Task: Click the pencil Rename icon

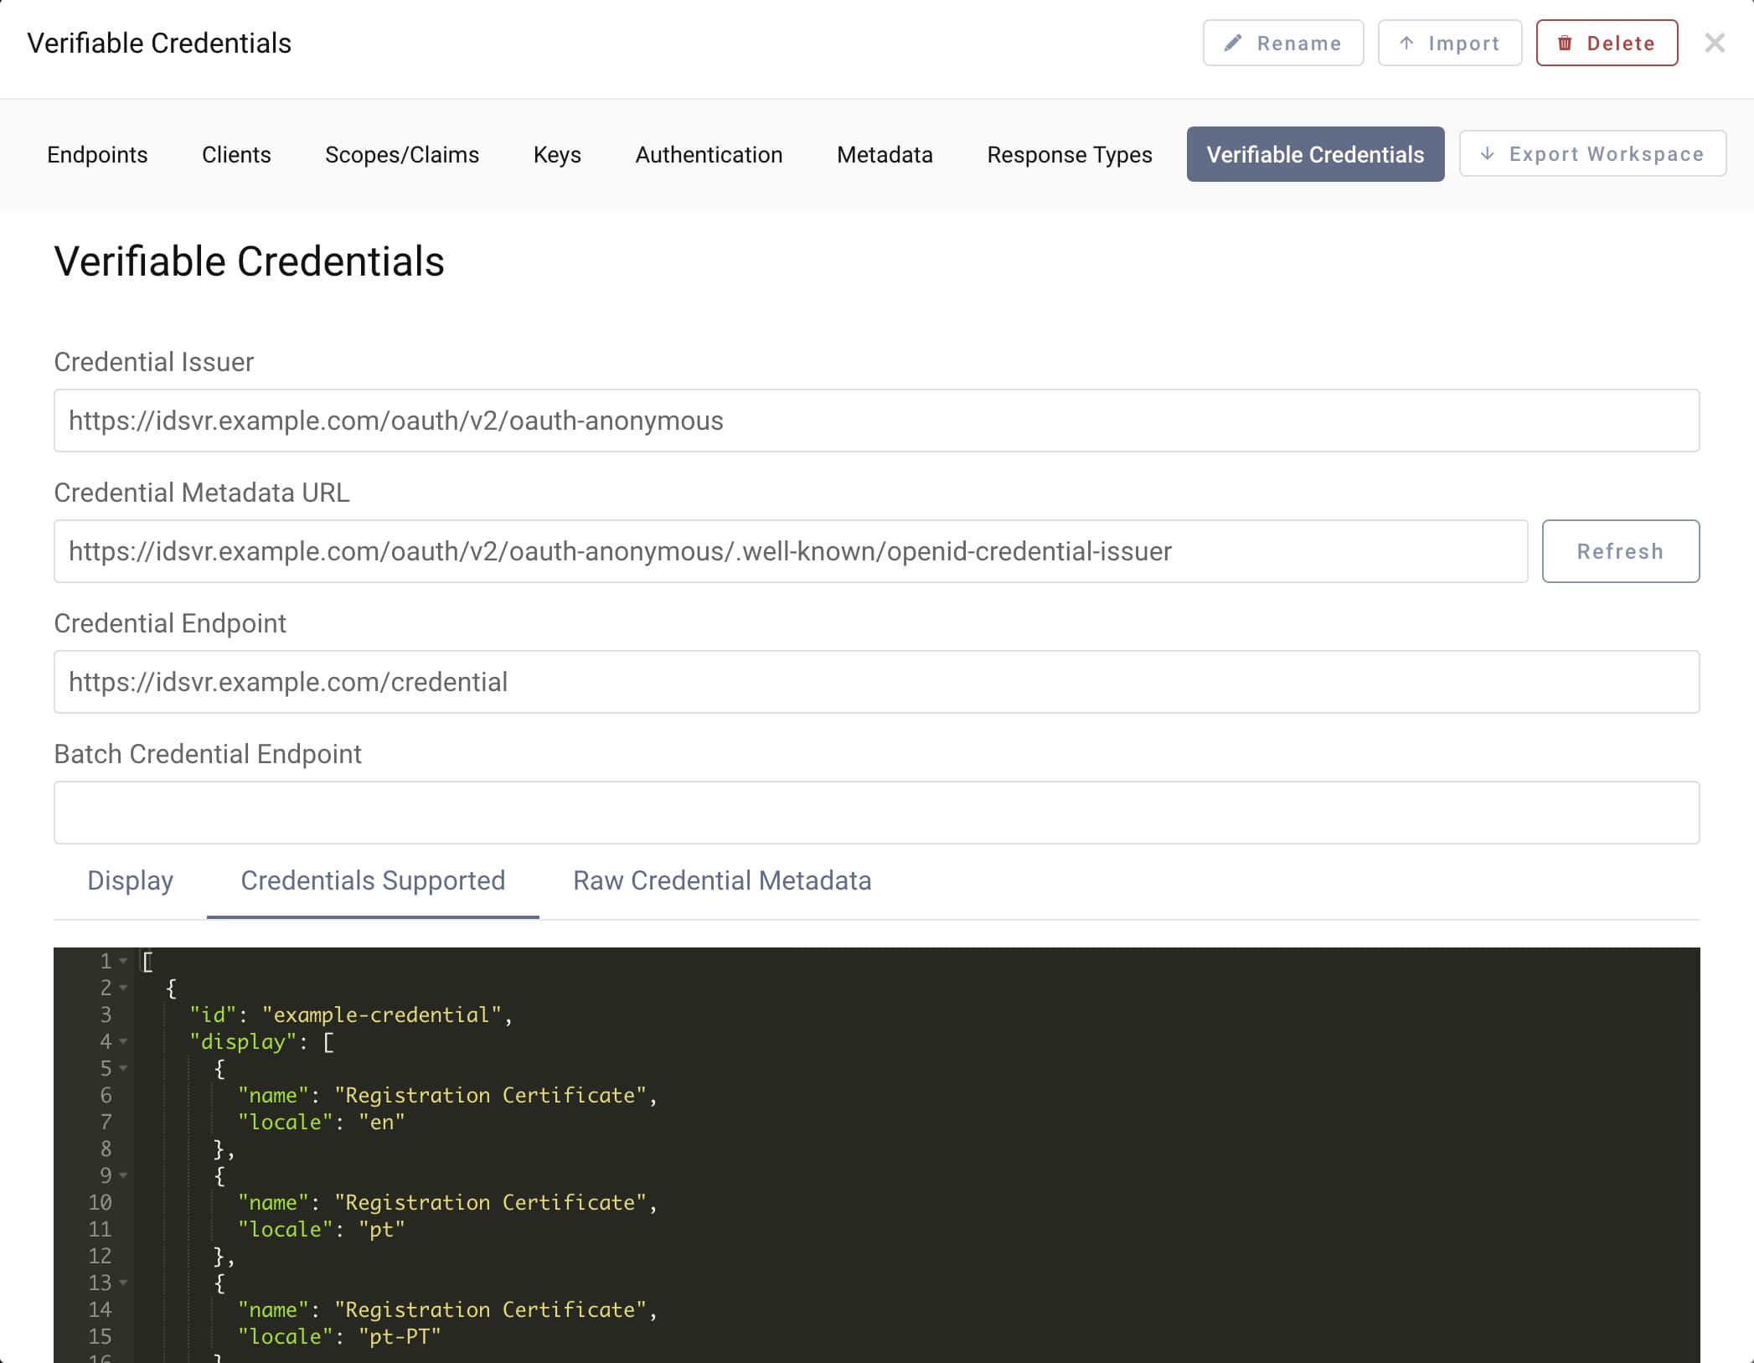Action: pos(1231,43)
